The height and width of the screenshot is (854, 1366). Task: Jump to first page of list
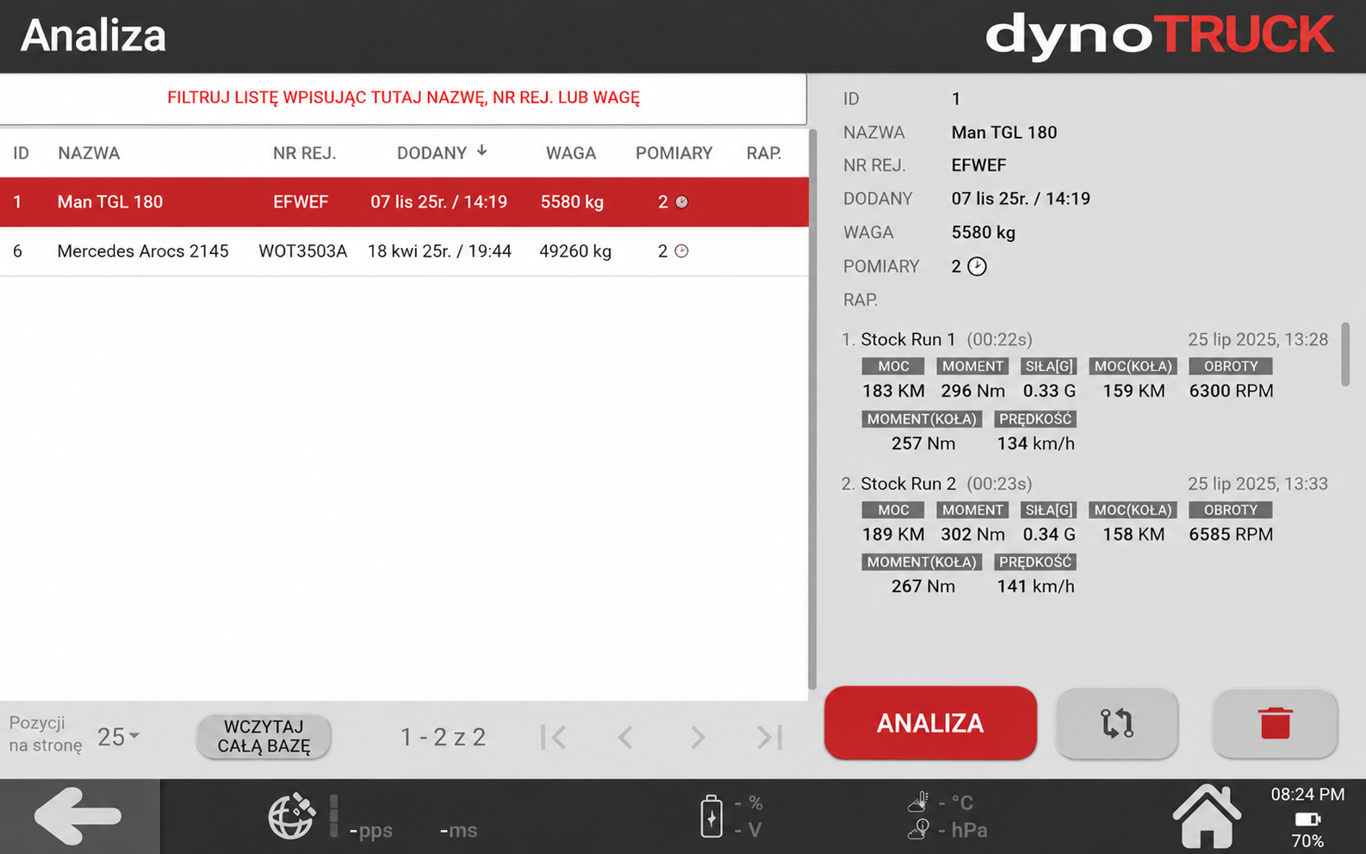tap(553, 737)
